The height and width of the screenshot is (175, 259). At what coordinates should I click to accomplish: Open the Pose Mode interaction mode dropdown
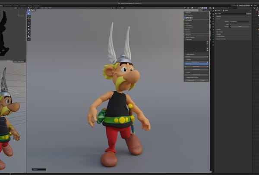35,8
